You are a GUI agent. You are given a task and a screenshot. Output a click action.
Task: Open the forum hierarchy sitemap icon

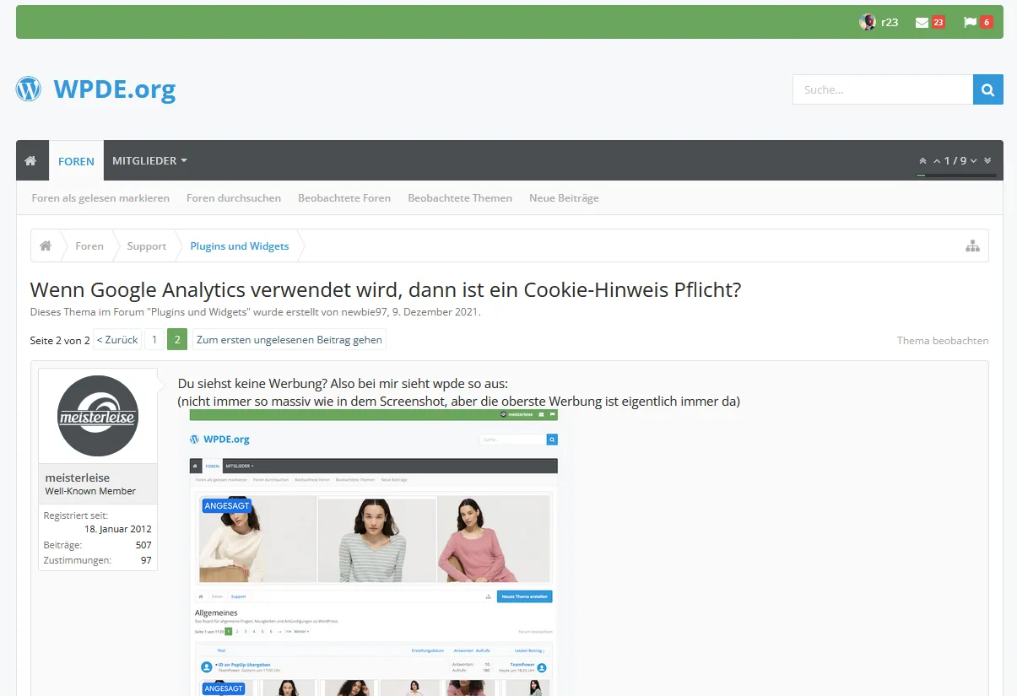point(972,246)
